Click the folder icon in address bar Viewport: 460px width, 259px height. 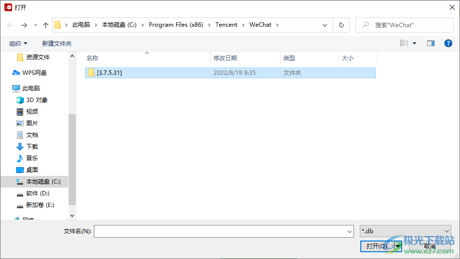pyautogui.click(x=58, y=25)
